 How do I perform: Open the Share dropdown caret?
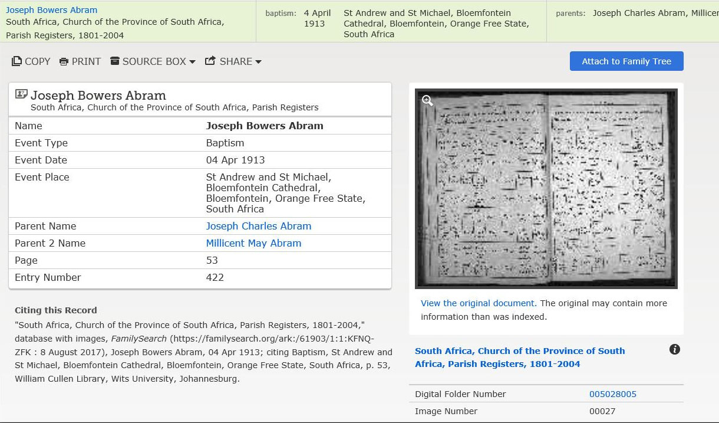258,62
